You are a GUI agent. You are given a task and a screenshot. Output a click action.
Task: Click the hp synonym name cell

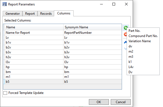[92, 67]
